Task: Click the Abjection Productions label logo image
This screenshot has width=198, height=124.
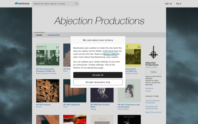Action: (x=153, y=52)
